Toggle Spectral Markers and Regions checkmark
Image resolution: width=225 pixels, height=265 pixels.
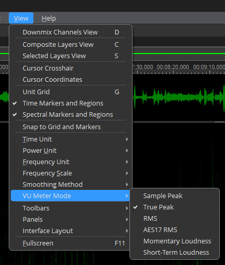tap(15, 115)
